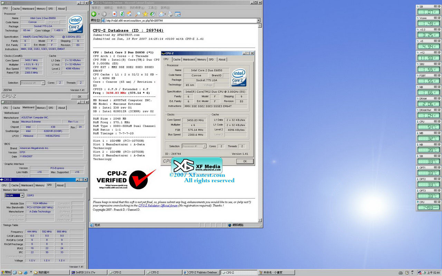Stop loading the page in Internet Explorer

click(x=114, y=14)
